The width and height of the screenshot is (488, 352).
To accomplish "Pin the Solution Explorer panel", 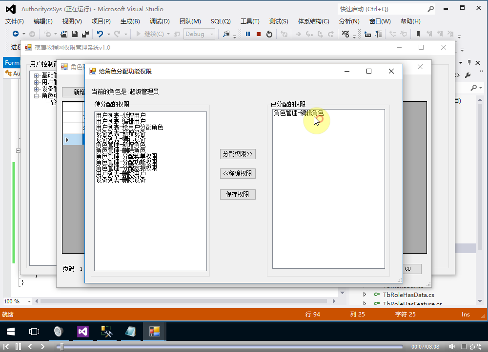I will coord(469,62).
